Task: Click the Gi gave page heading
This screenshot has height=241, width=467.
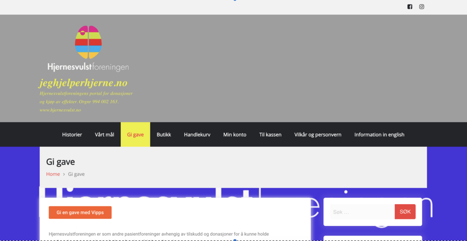Action: (x=61, y=162)
